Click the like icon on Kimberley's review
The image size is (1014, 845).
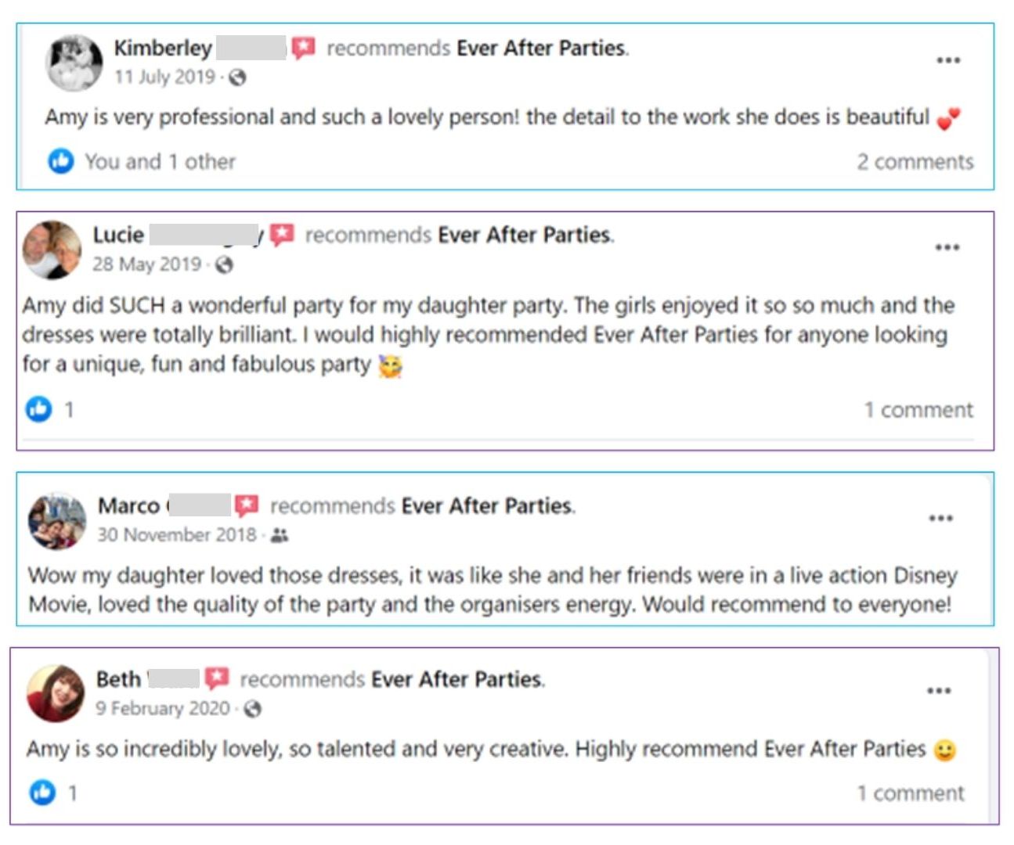tap(60, 160)
